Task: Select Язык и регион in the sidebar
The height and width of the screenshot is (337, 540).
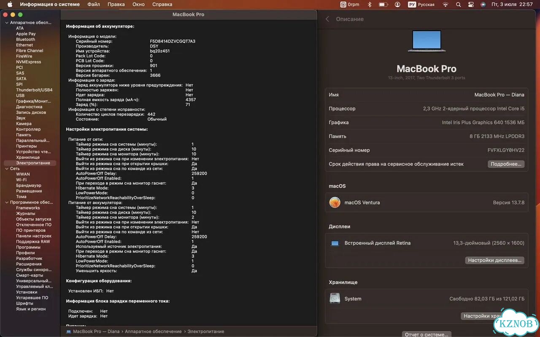Action: [x=31, y=309]
